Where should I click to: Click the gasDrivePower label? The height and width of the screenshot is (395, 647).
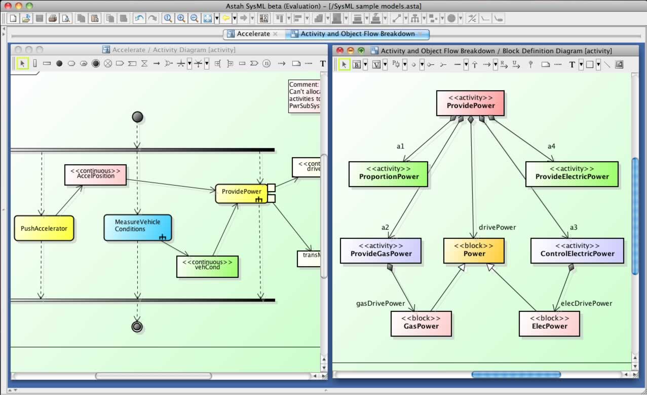(x=380, y=303)
